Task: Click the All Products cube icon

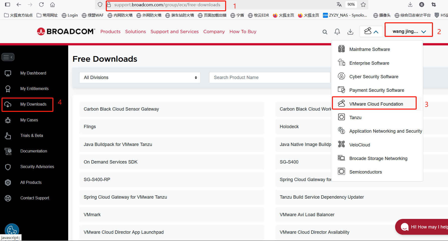Action: (8, 183)
